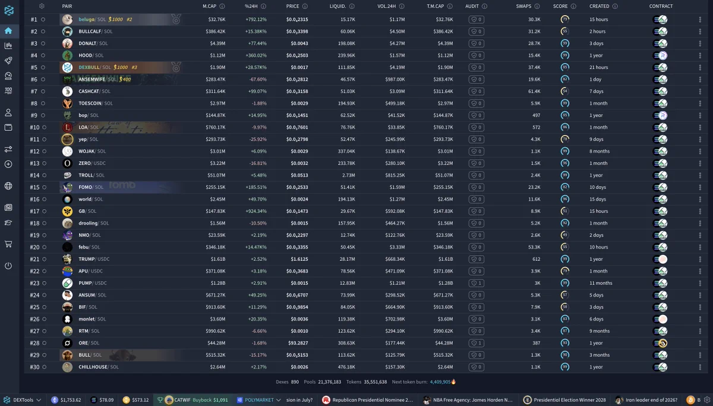Click the score ring in GB row
This screenshot has width=713, height=406.
tap(564, 211)
